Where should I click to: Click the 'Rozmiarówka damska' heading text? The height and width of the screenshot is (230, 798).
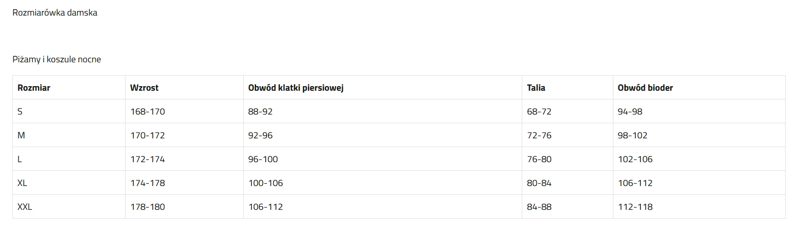55,13
